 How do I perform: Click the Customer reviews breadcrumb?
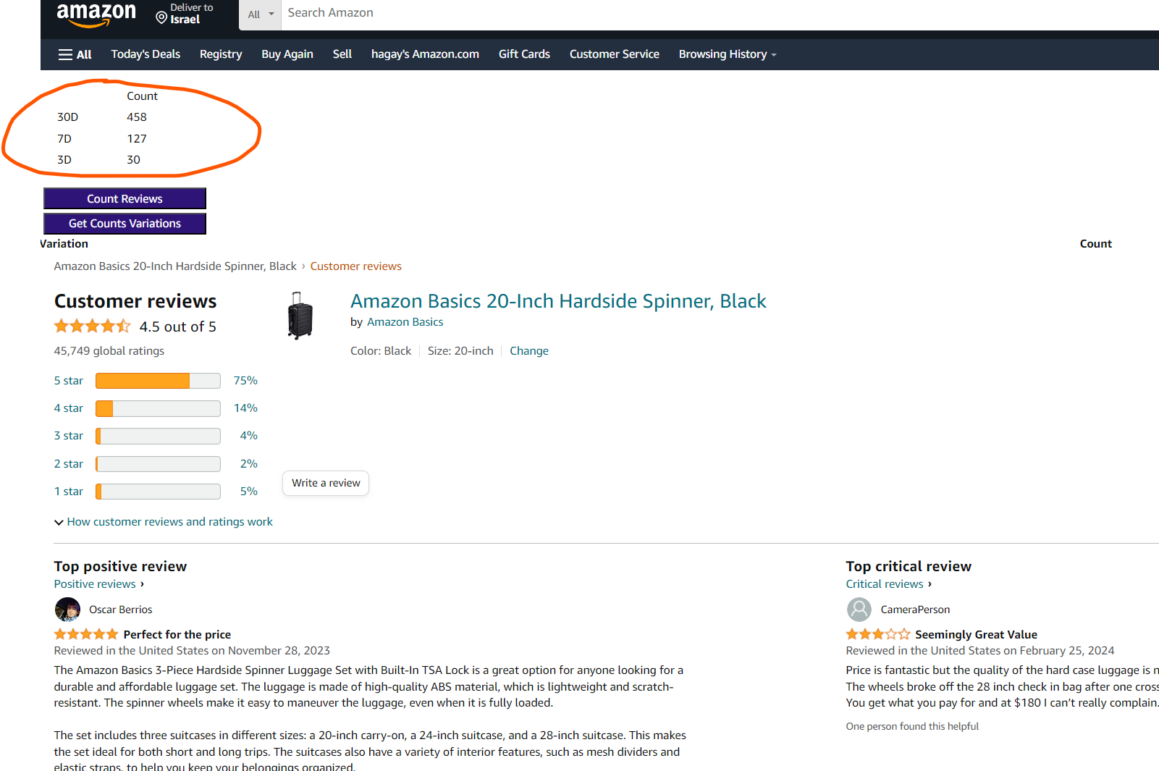tap(356, 266)
